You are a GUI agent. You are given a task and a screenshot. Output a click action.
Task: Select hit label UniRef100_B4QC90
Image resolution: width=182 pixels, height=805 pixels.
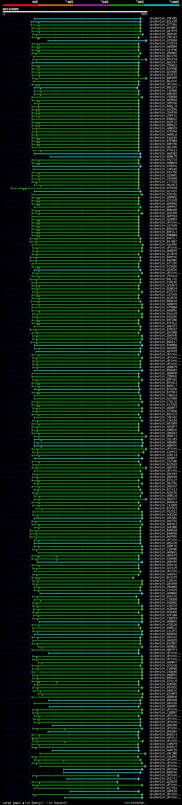(x=163, y=772)
